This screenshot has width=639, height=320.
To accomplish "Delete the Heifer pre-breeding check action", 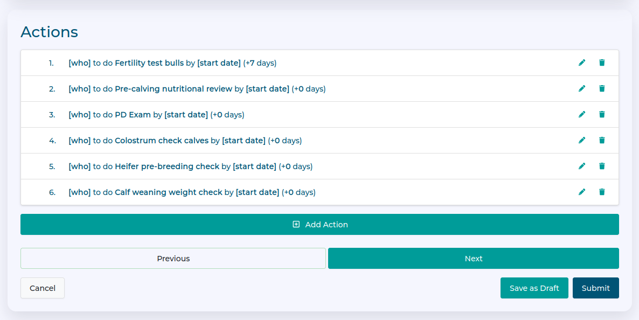I will (602, 166).
